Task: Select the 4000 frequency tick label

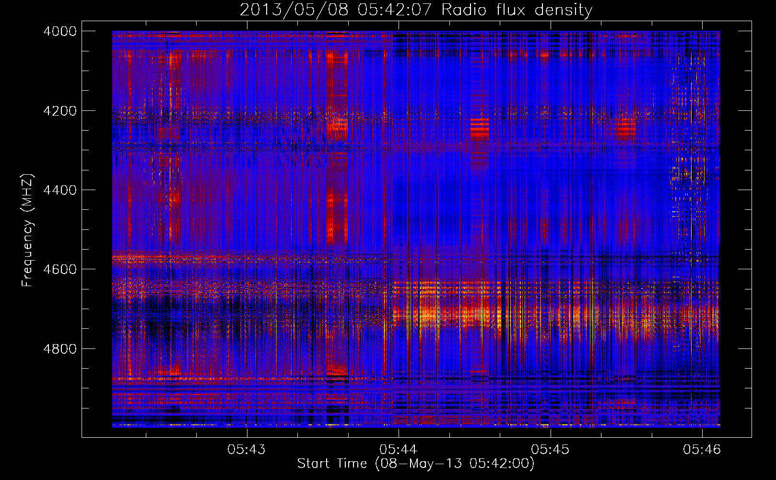Action: click(x=60, y=31)
